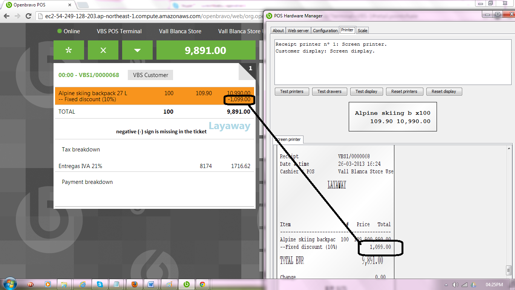Click the Openbravo icon in the taskbar
The width and height of the screenshot is (515, 290).
click(x=186, y=284)
